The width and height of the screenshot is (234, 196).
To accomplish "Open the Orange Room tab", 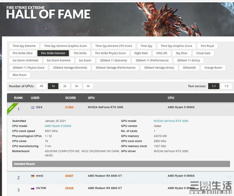I will pos(213,68).
